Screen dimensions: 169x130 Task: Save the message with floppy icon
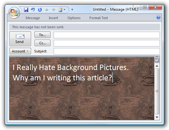click(26, 10)
